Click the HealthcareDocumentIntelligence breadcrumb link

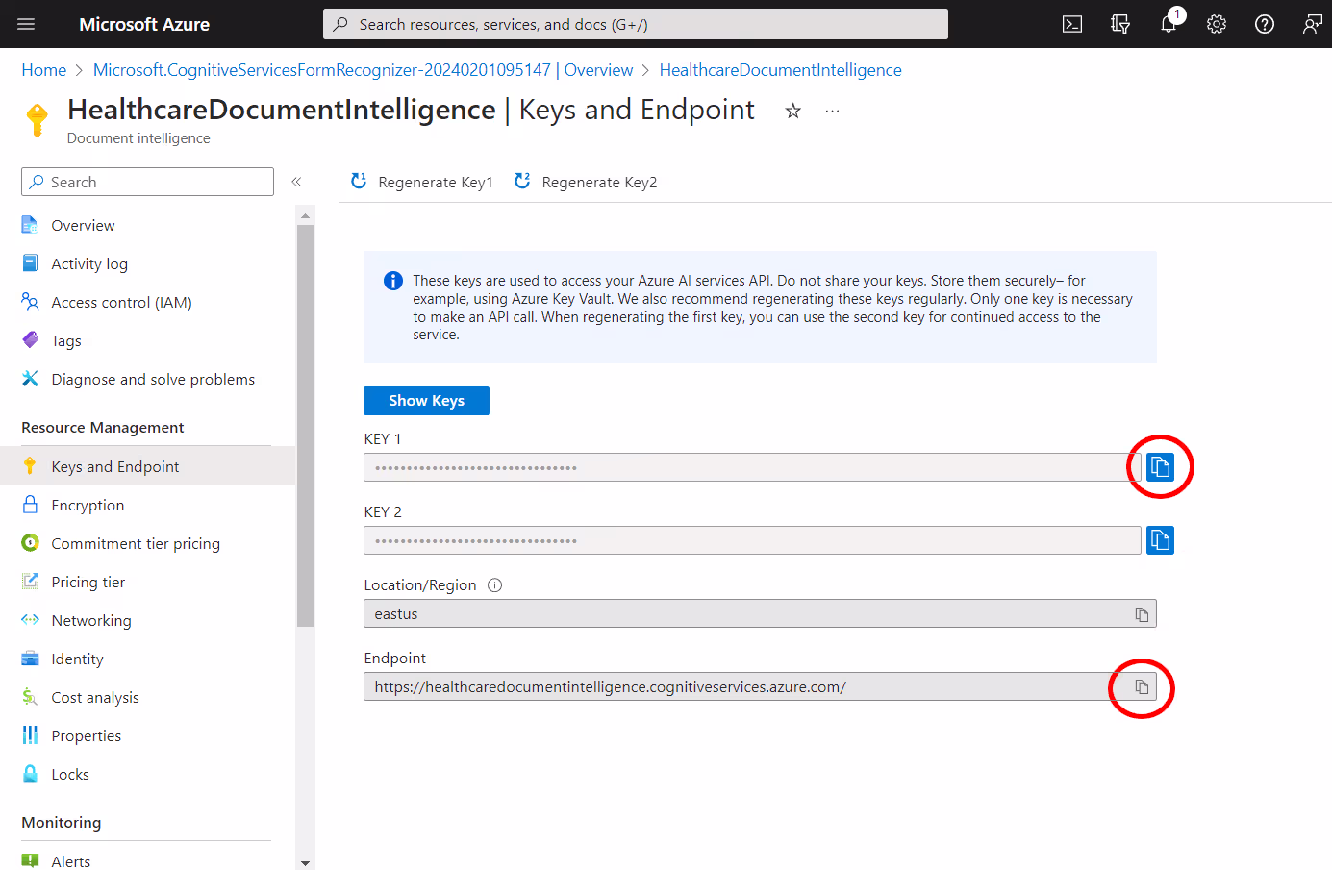pos(780,70)
